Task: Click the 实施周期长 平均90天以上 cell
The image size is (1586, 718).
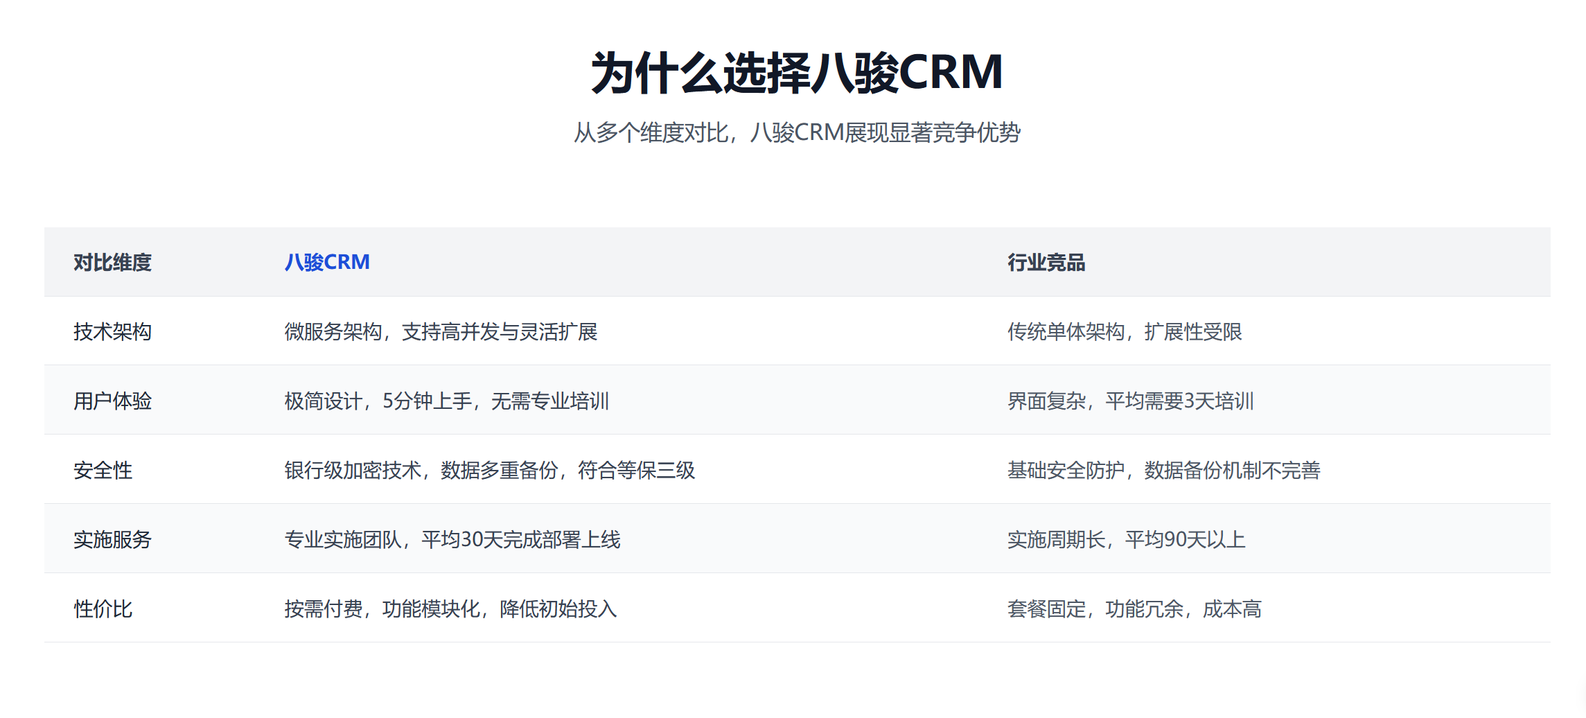Action: click(x=1127, y=540)
